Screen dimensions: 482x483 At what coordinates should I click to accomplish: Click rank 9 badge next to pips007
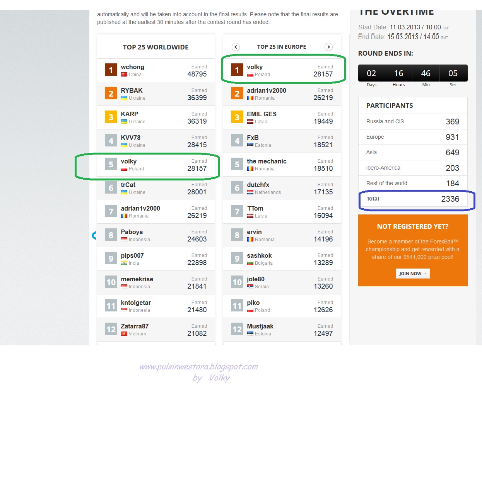click(111, 259)
